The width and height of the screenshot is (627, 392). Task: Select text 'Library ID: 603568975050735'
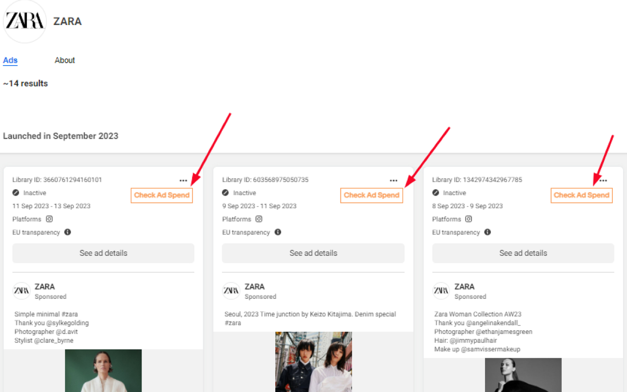click(x=265, y=180)
